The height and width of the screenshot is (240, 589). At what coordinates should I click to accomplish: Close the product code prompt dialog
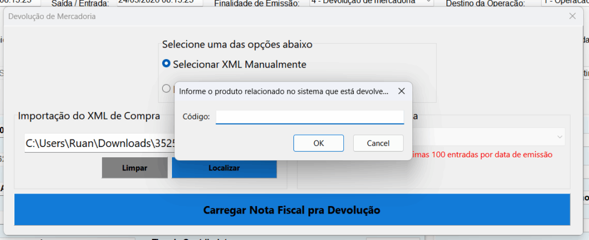(401, 91)
